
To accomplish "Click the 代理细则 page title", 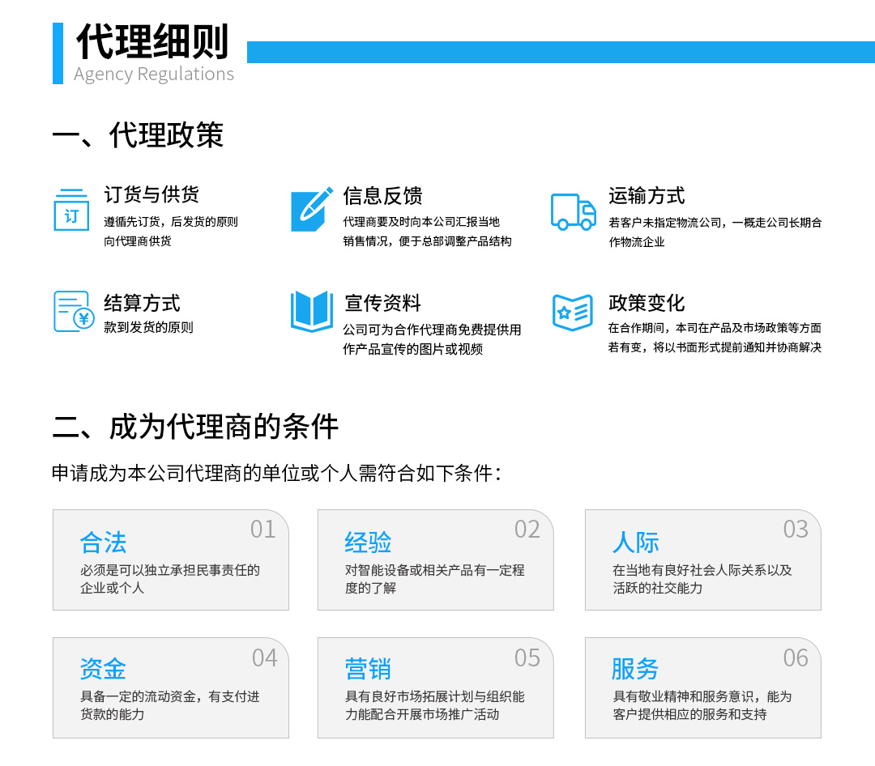I will click(152, 42).
